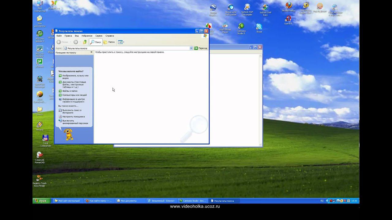392x220 pixels.
Task: Launch Total Commander from the desktop
Action: point(45,140)
